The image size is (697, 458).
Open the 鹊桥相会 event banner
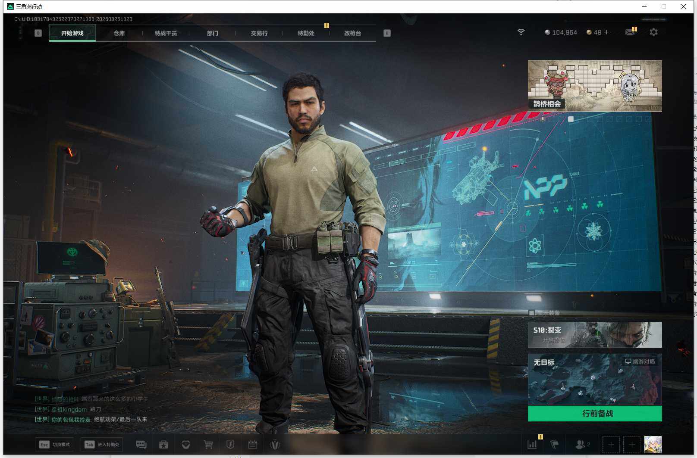(x=595, y=86)
